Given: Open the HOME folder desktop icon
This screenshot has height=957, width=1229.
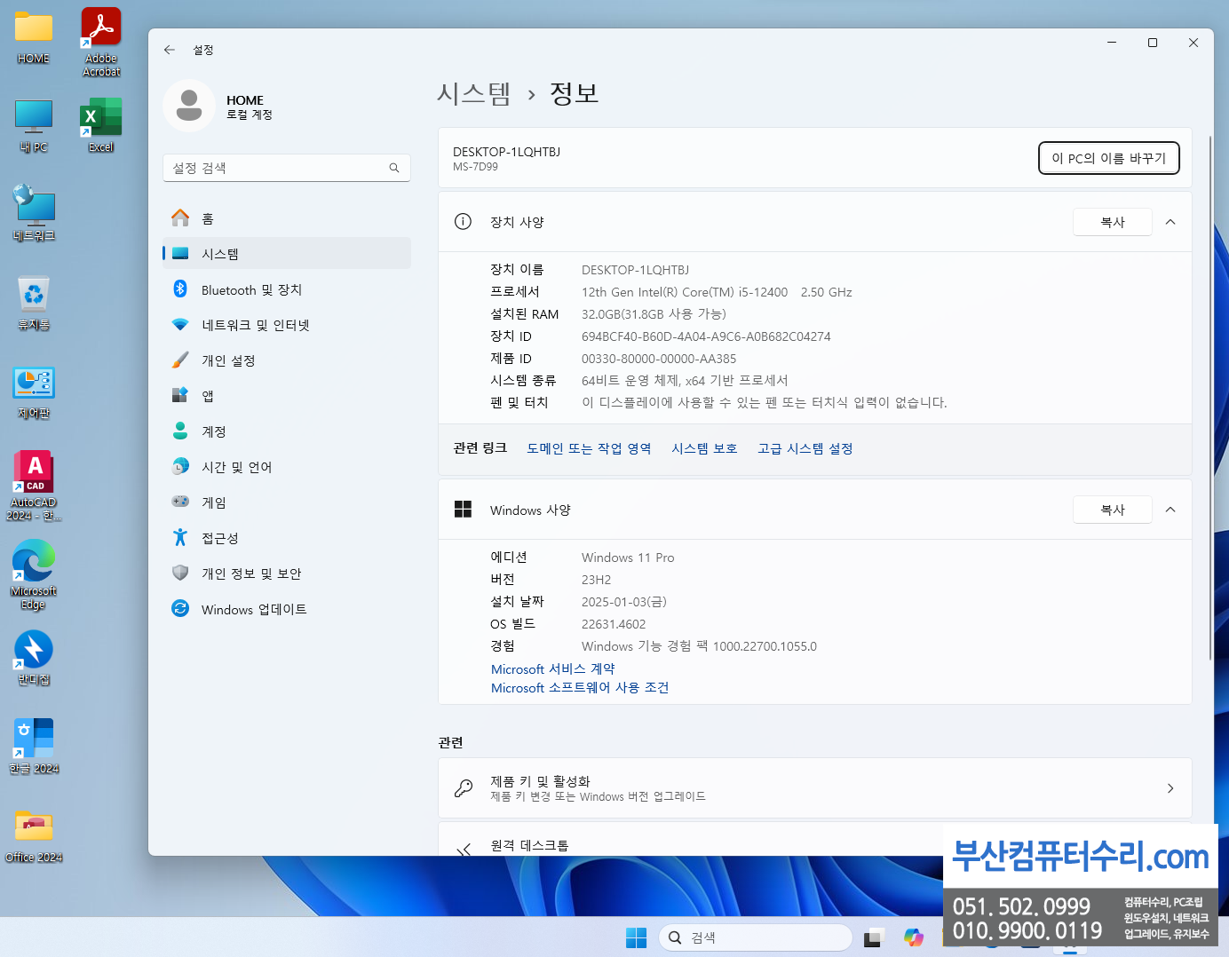Looking at the screenshot, I should [x=34, y=37].
